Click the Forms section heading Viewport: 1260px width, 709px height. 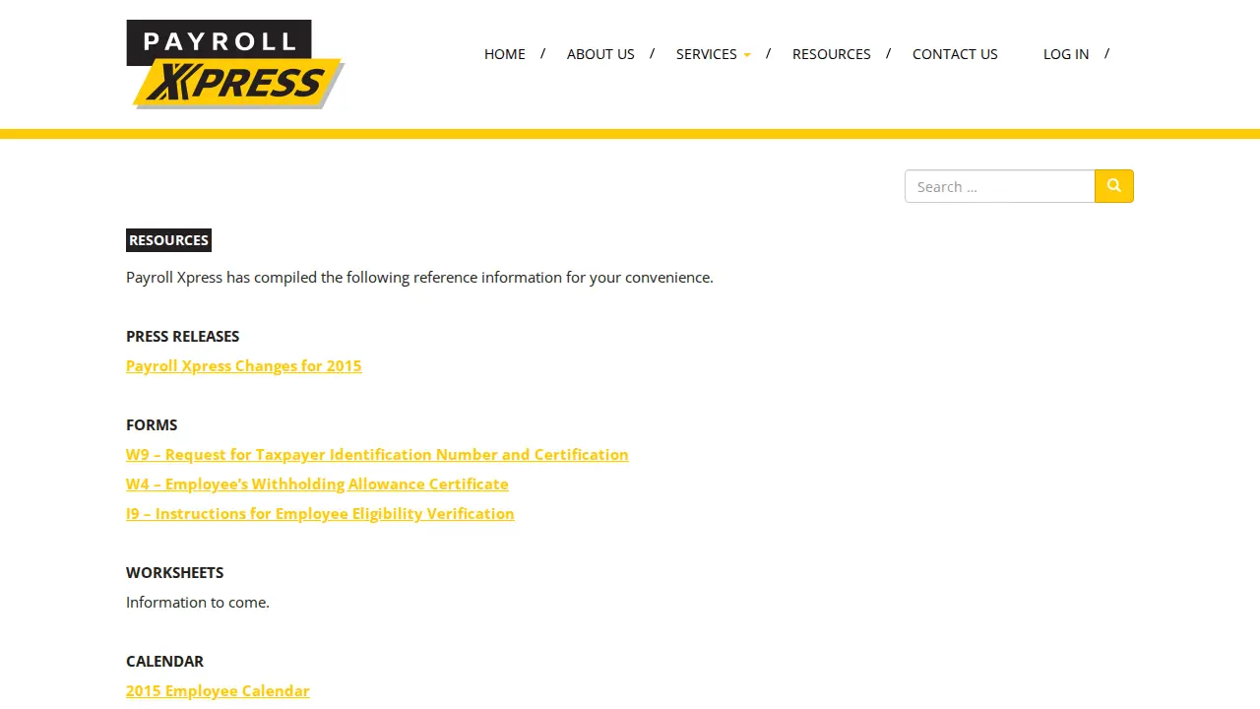(152, 424)
